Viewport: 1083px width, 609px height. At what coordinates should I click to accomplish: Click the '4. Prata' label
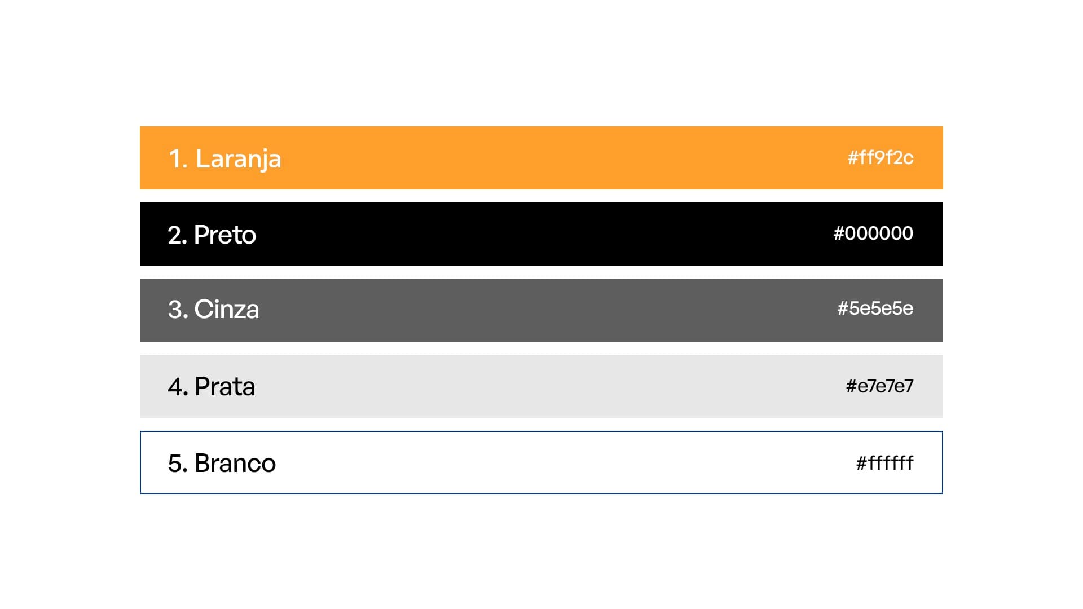click(212, 387)
